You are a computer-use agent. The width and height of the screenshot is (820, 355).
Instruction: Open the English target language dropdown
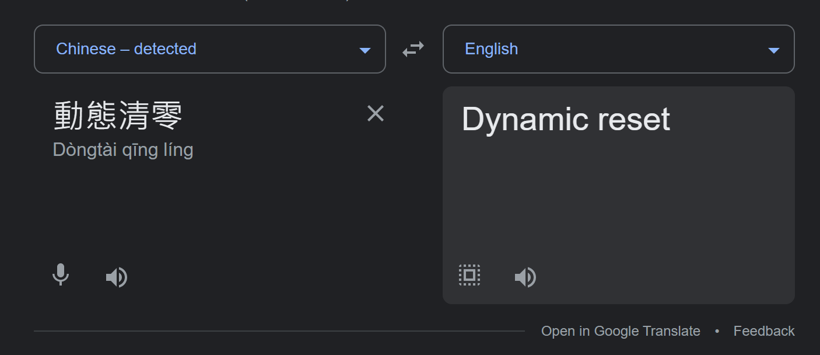point(619,49)
